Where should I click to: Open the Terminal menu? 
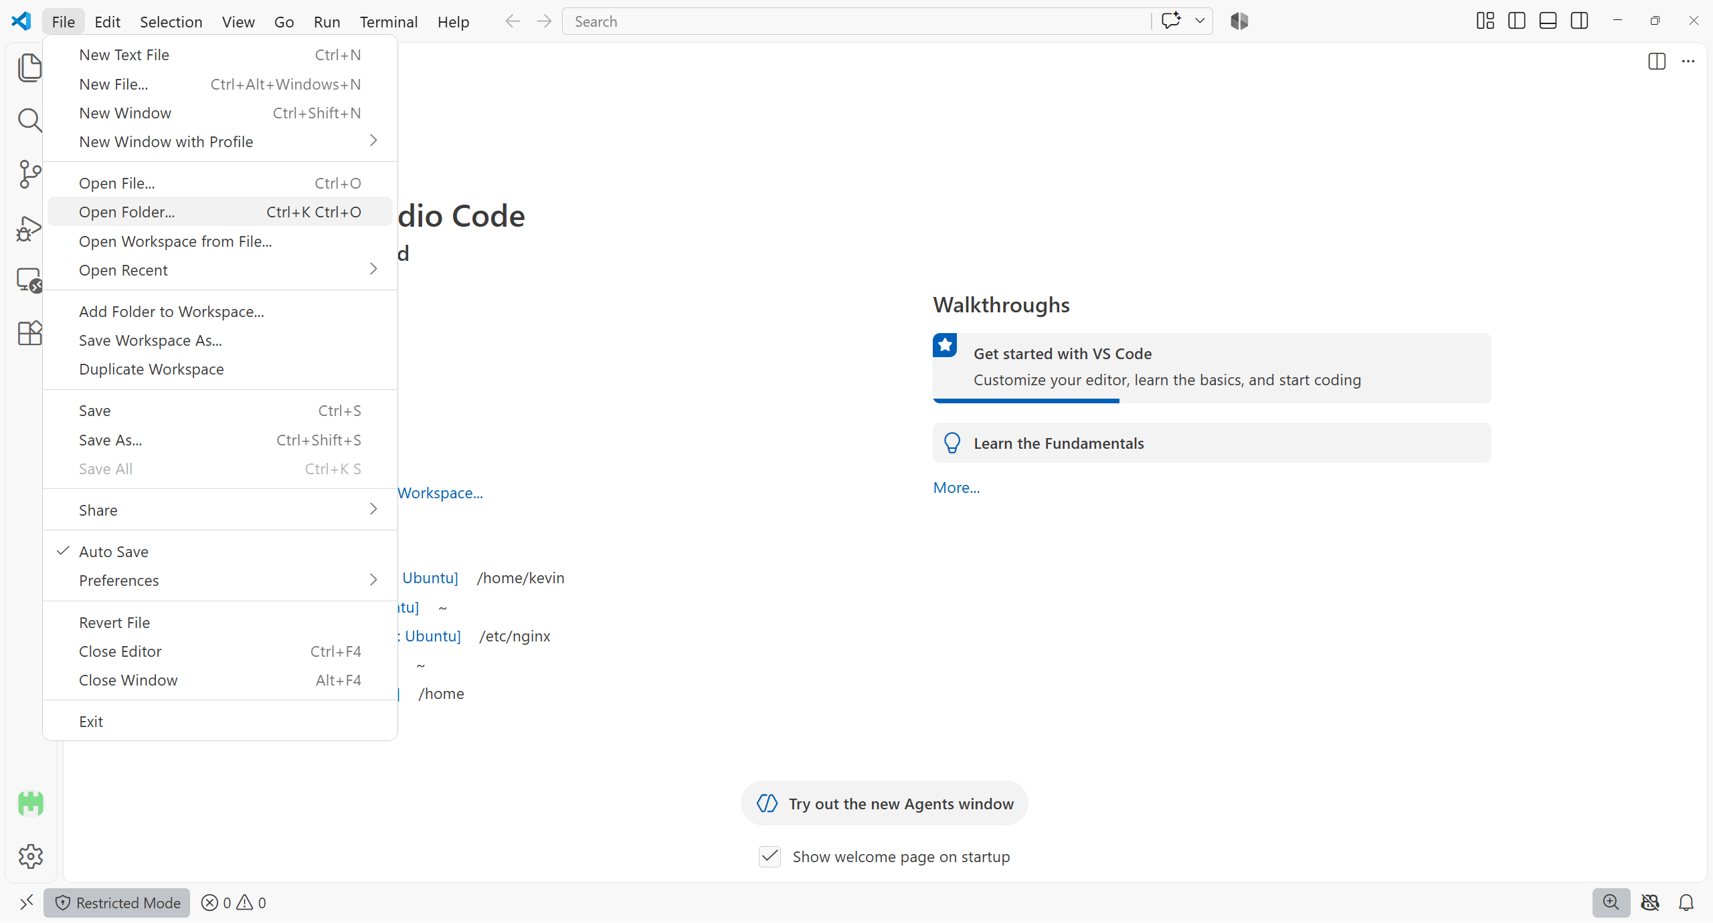[x=389, y=22]
